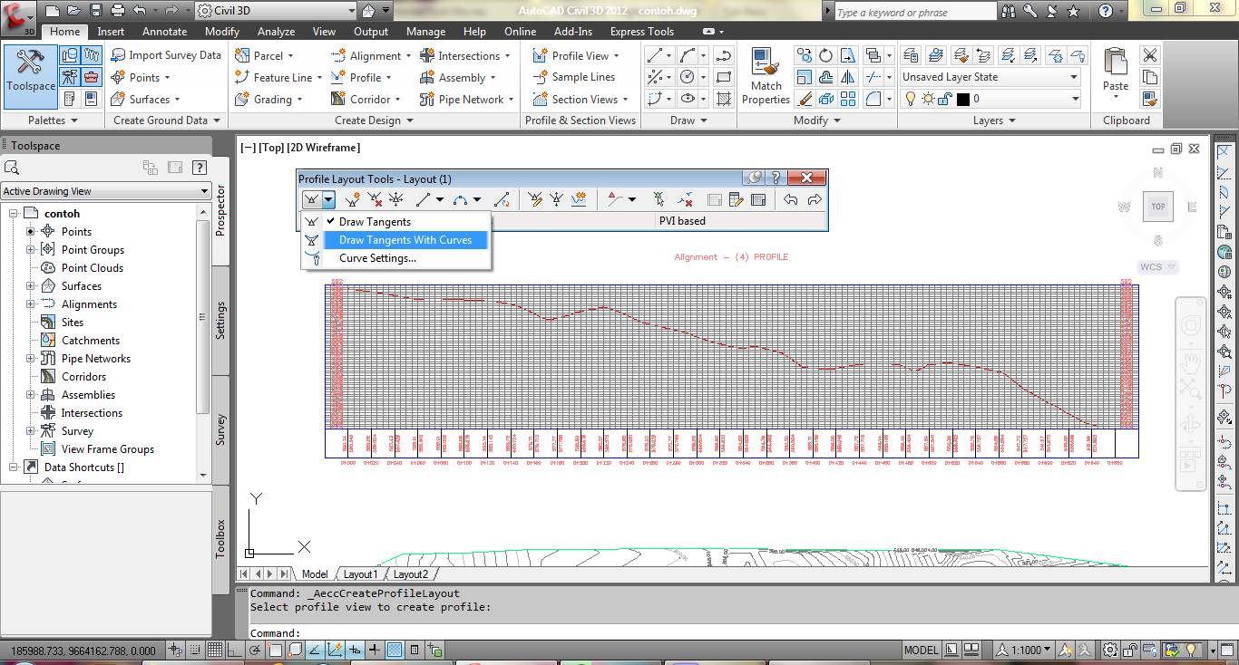Screen dimensions: 1239x665
Task: Select the Line draw tool
Action: [654, 56]
